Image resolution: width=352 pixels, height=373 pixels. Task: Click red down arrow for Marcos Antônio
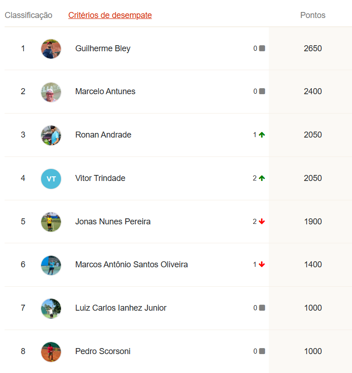point(262,265)
